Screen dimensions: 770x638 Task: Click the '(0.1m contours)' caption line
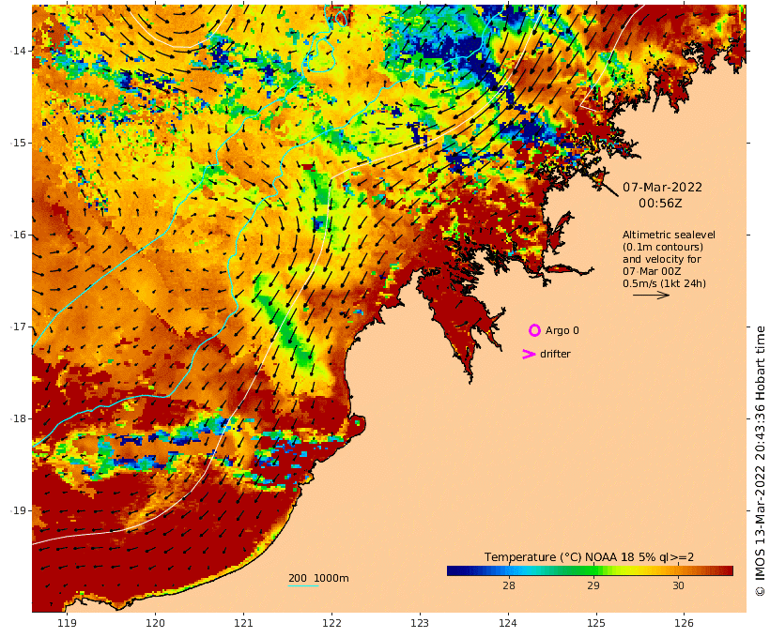[x=663, y=247]
